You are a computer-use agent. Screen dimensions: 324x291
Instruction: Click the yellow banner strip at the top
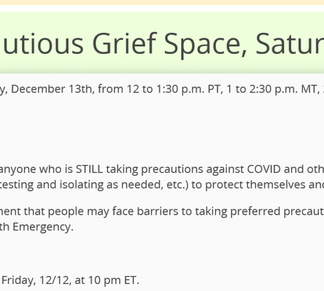pos(162,2)
